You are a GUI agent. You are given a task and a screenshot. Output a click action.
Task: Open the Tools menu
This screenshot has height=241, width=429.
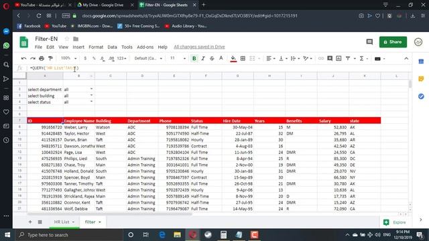(127, 47)
